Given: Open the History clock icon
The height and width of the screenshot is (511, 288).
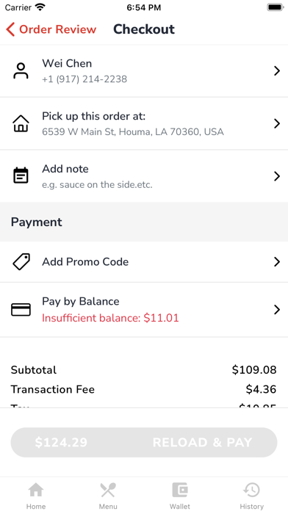Looking at the screenshot, I should pyautogui.click(x=252, y=490).
